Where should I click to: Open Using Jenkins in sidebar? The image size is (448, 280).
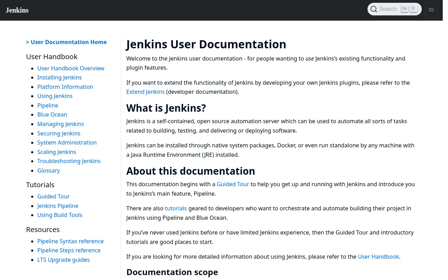(55, 96)
